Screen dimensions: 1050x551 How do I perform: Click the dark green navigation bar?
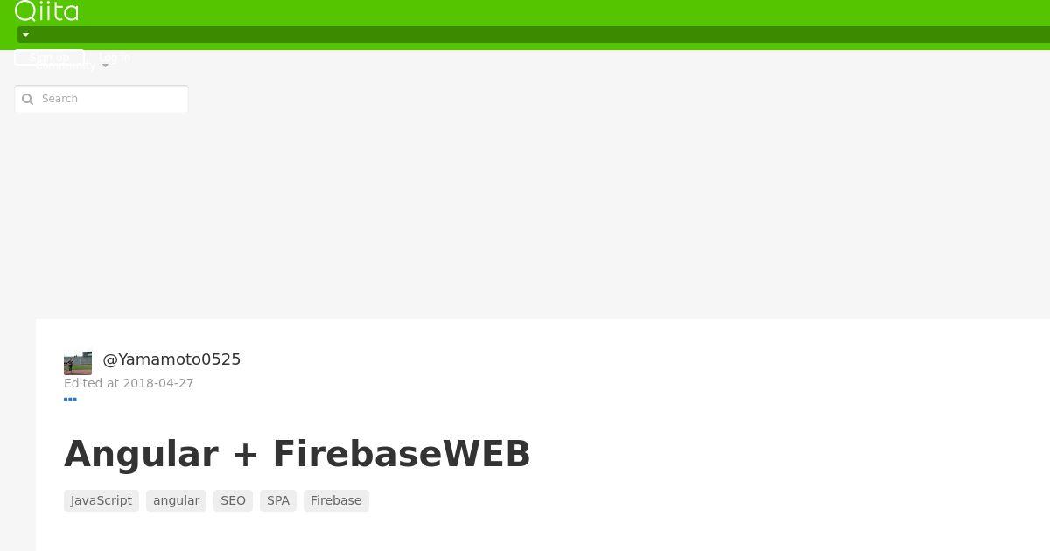534,35
